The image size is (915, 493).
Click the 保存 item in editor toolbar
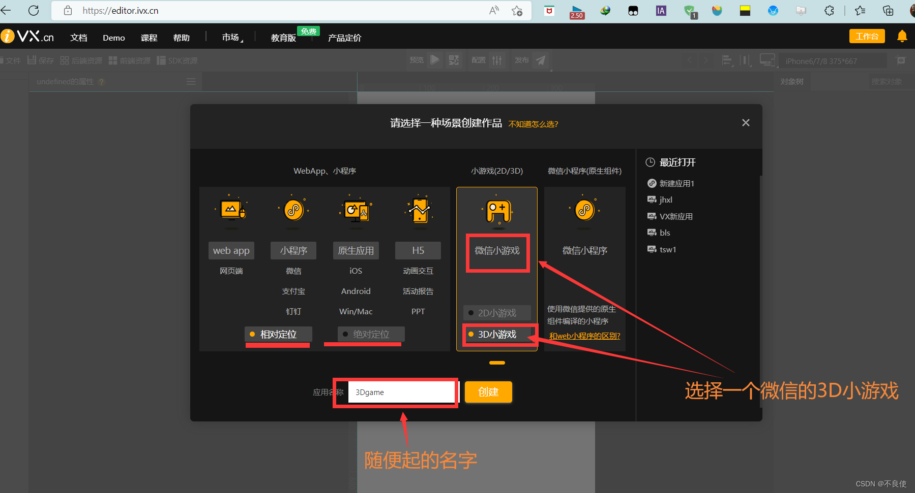point(40,60)
